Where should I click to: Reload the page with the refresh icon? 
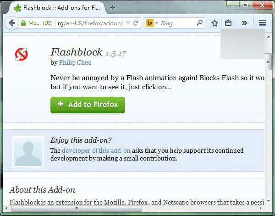click(x=136, y=23)
